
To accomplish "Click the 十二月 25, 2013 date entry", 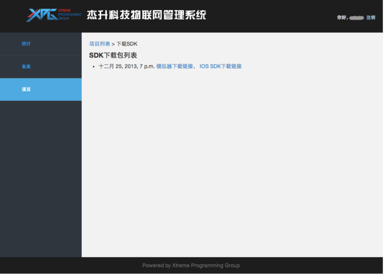I will tap(126, 67).
